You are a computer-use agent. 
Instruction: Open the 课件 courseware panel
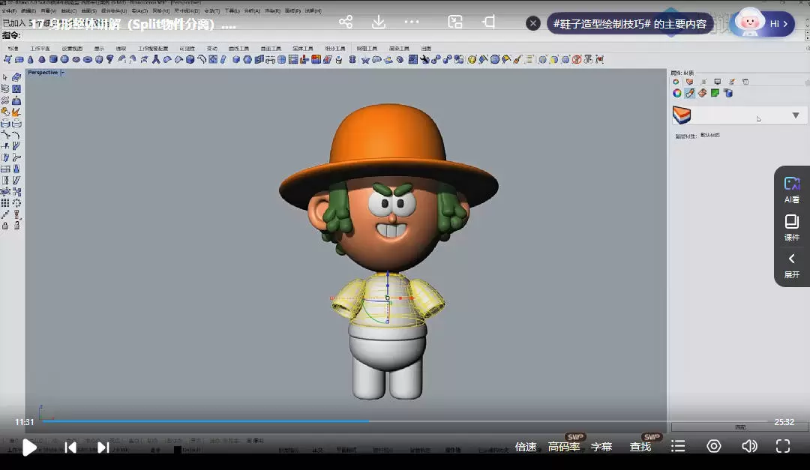792,228
